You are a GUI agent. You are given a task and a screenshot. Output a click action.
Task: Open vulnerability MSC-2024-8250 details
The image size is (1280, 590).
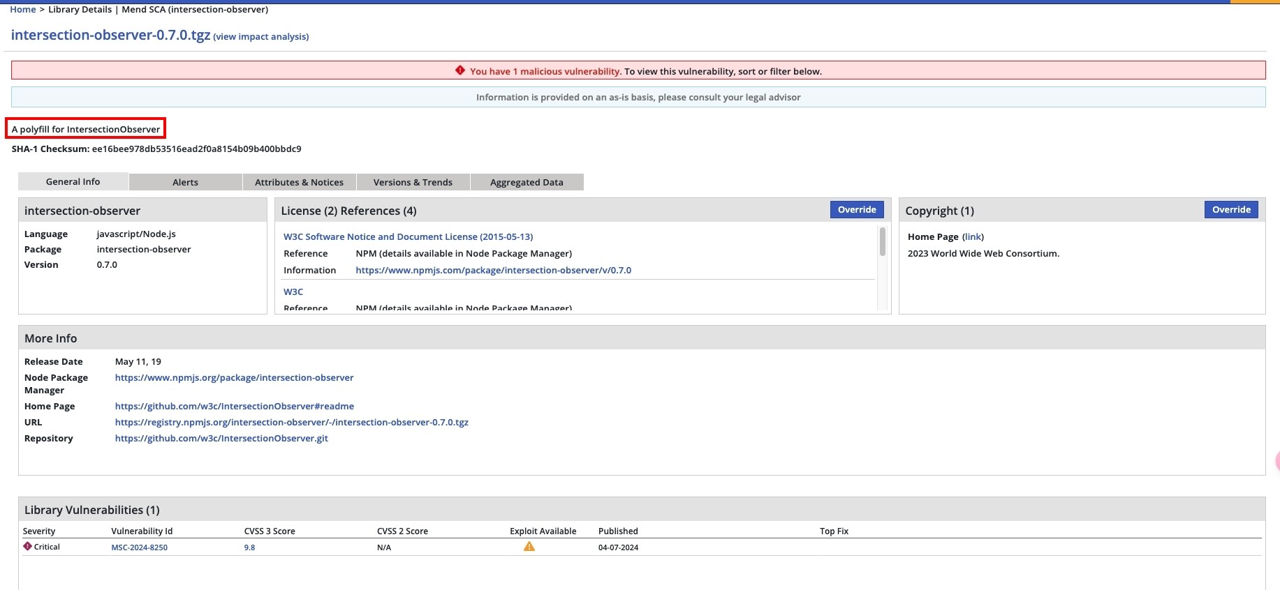(139, 547)
